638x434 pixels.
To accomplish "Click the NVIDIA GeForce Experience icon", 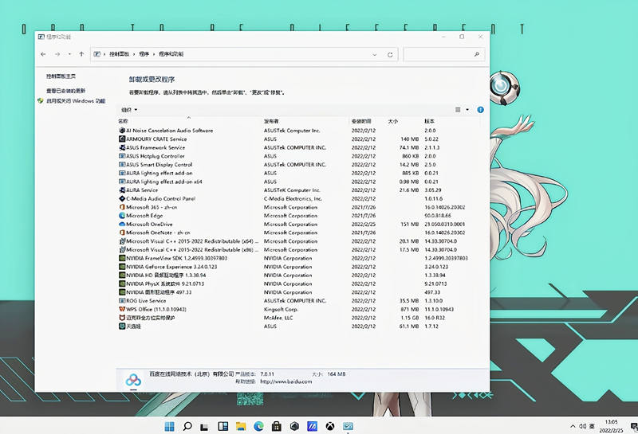I will (x=122, y=267).
